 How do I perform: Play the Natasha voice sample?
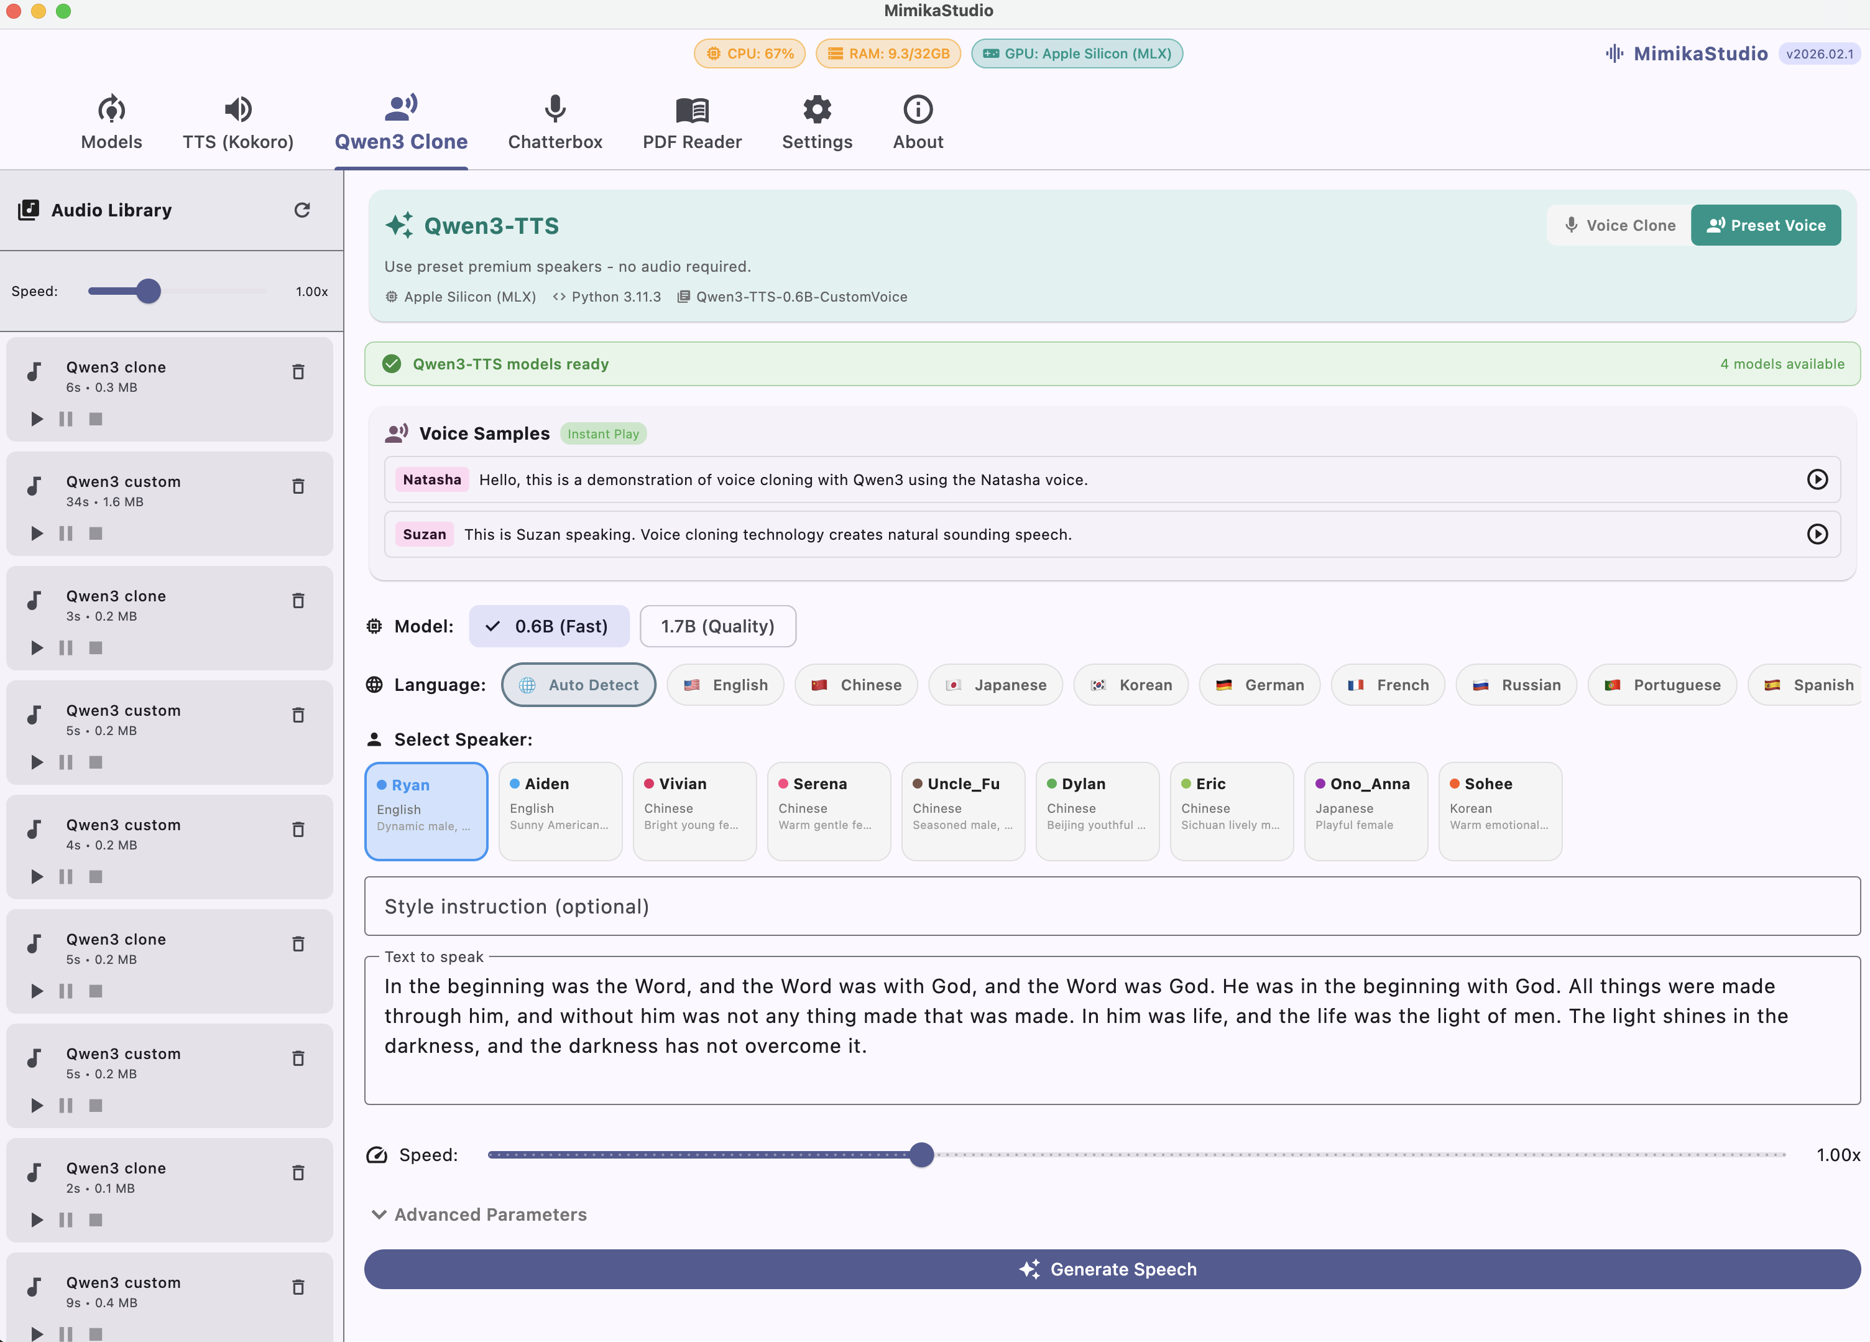click(1817, 480)
